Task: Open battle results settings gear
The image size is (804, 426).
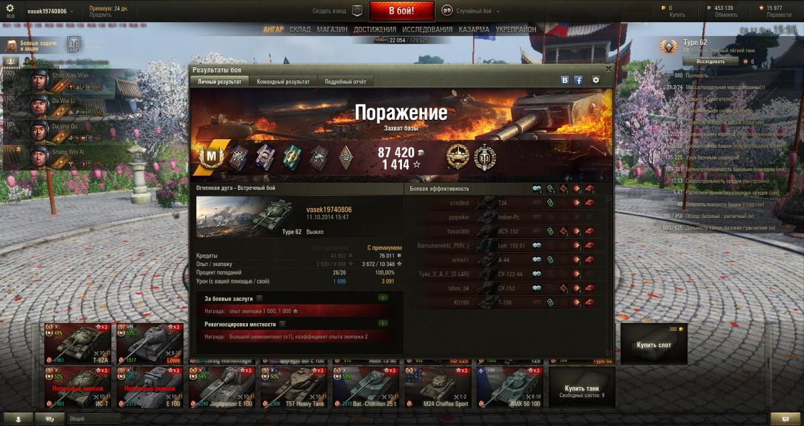Action: pos(596,80)
